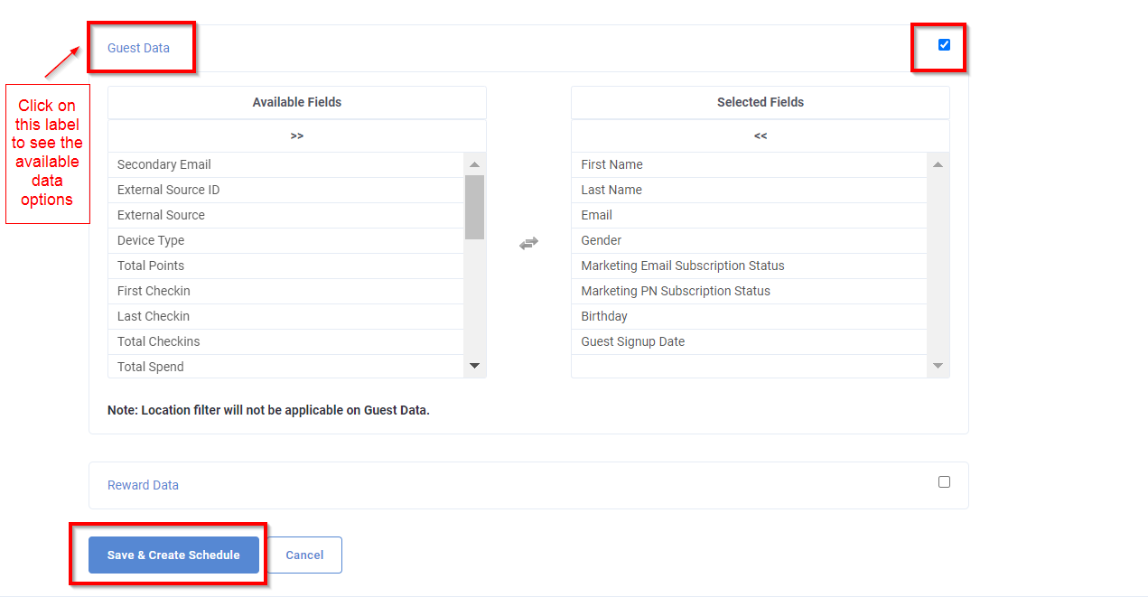Click the double-arrow move-all icon above Available Fields
Screen dimensions: 1148x597
pyautogui.click(x=296, y=135)
